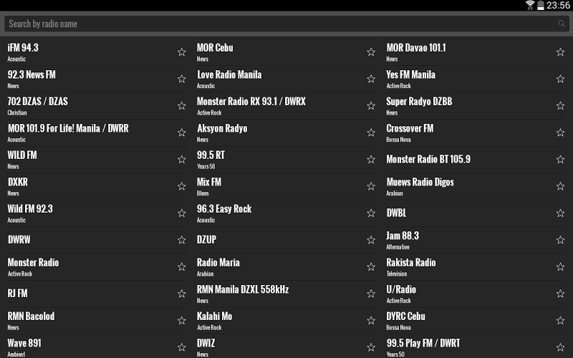Star the Super Radyo DZBB station
This screenshot has width=573, height=358.
[560, 106]
